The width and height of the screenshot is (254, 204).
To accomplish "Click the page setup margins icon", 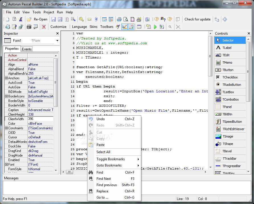I will pos(132,19).
